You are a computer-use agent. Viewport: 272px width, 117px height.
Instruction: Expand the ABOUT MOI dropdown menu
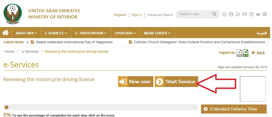26,33
